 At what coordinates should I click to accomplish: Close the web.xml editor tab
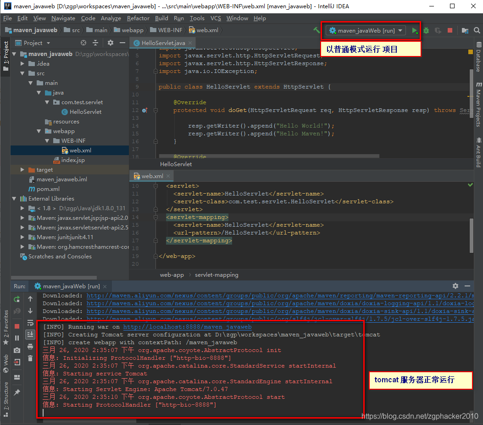tap(168, 176)
